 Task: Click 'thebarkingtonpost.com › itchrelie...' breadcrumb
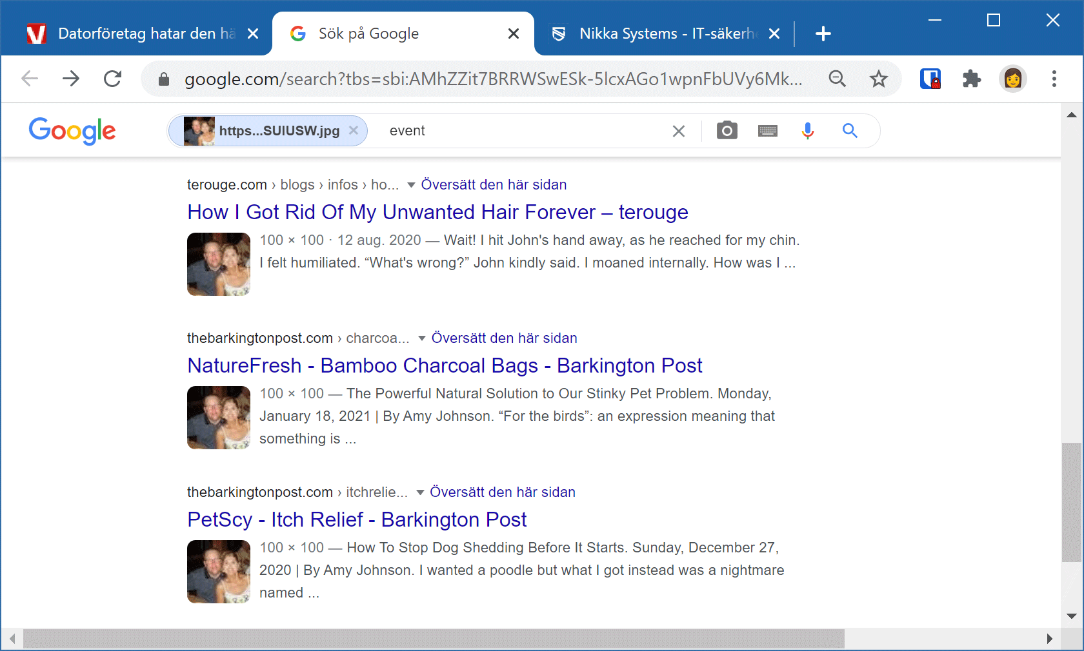[297, 492]
